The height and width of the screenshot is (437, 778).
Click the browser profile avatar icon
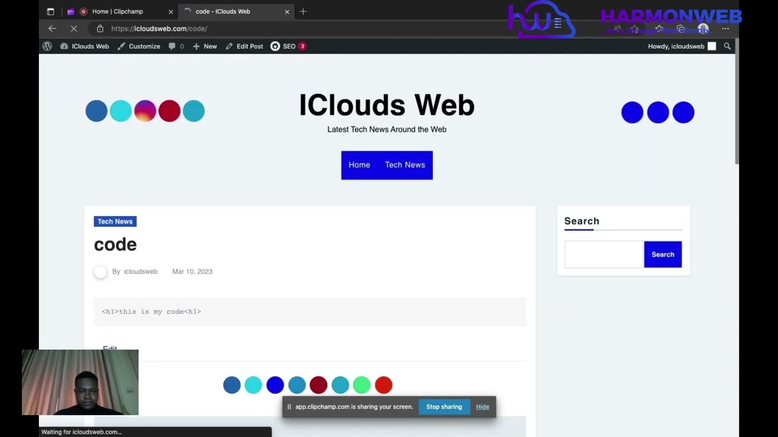(x=703, y=29)
